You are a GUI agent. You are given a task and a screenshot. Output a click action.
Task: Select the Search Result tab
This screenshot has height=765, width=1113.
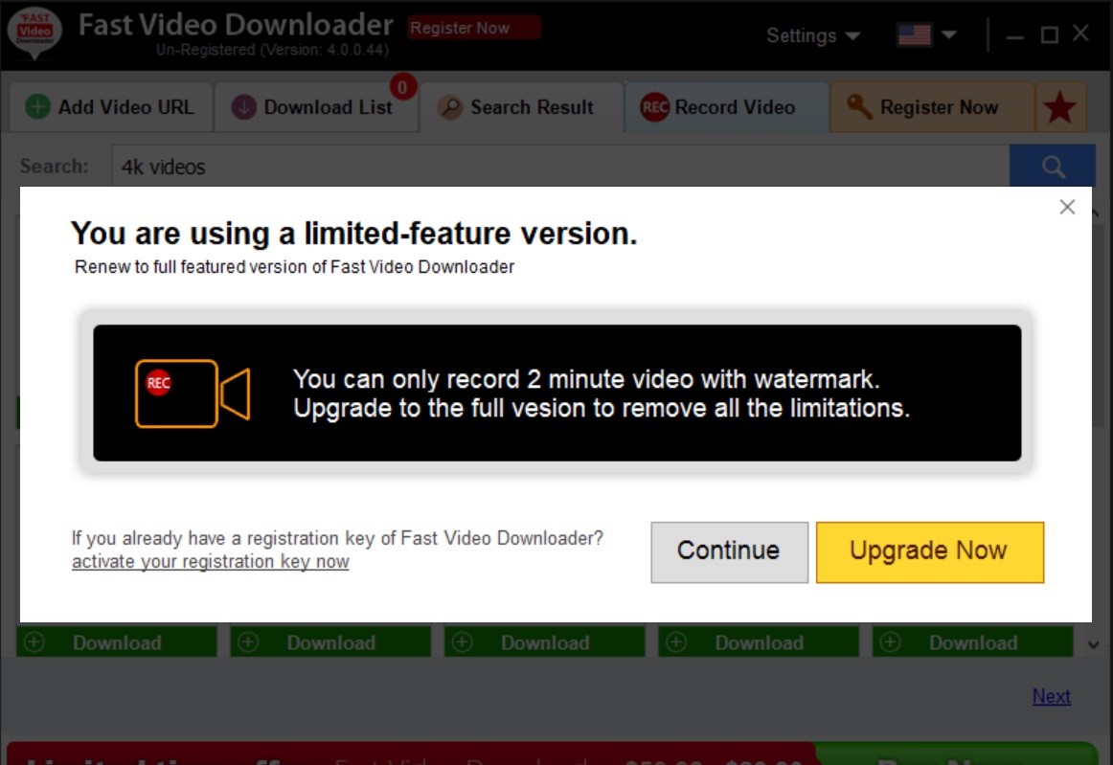click(520, 107)
